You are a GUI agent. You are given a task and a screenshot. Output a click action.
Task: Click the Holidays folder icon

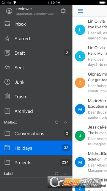pos(7,148)
